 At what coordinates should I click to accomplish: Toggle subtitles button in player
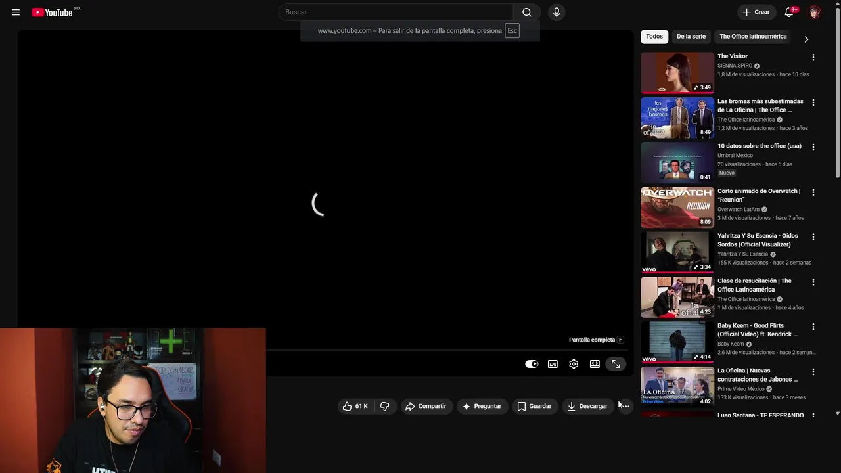pyautogui.click(x=553, y=364)
